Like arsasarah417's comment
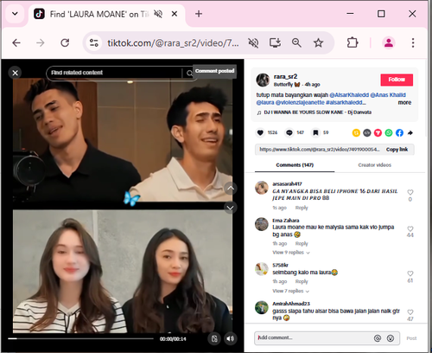432x353 pixels. point(410,192)
